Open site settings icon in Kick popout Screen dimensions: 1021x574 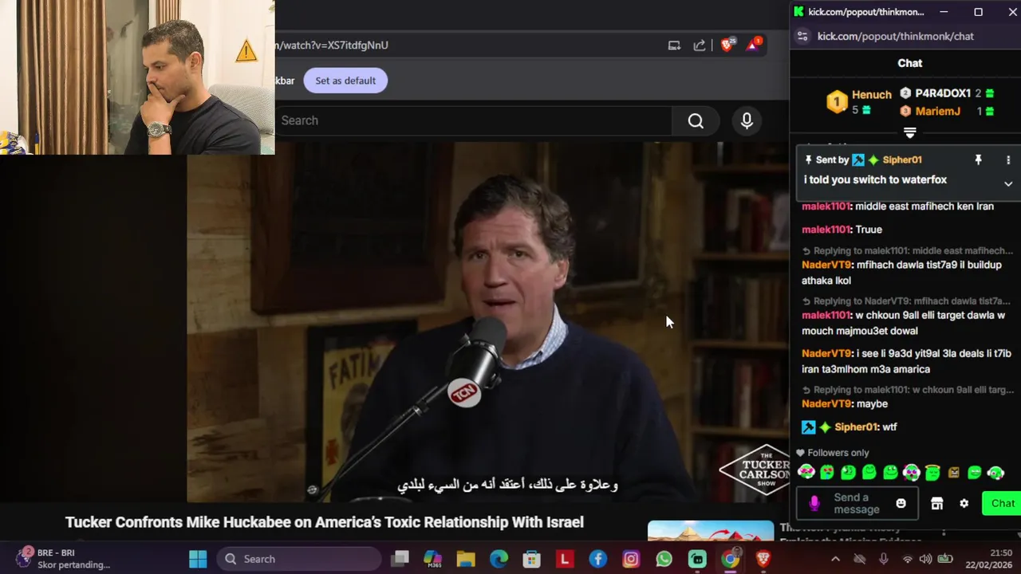803,36
